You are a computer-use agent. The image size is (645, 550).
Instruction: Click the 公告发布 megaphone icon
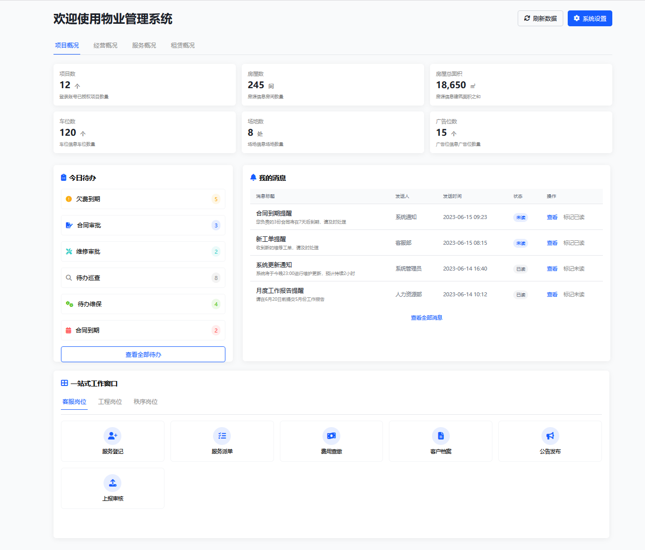point(550,436)
